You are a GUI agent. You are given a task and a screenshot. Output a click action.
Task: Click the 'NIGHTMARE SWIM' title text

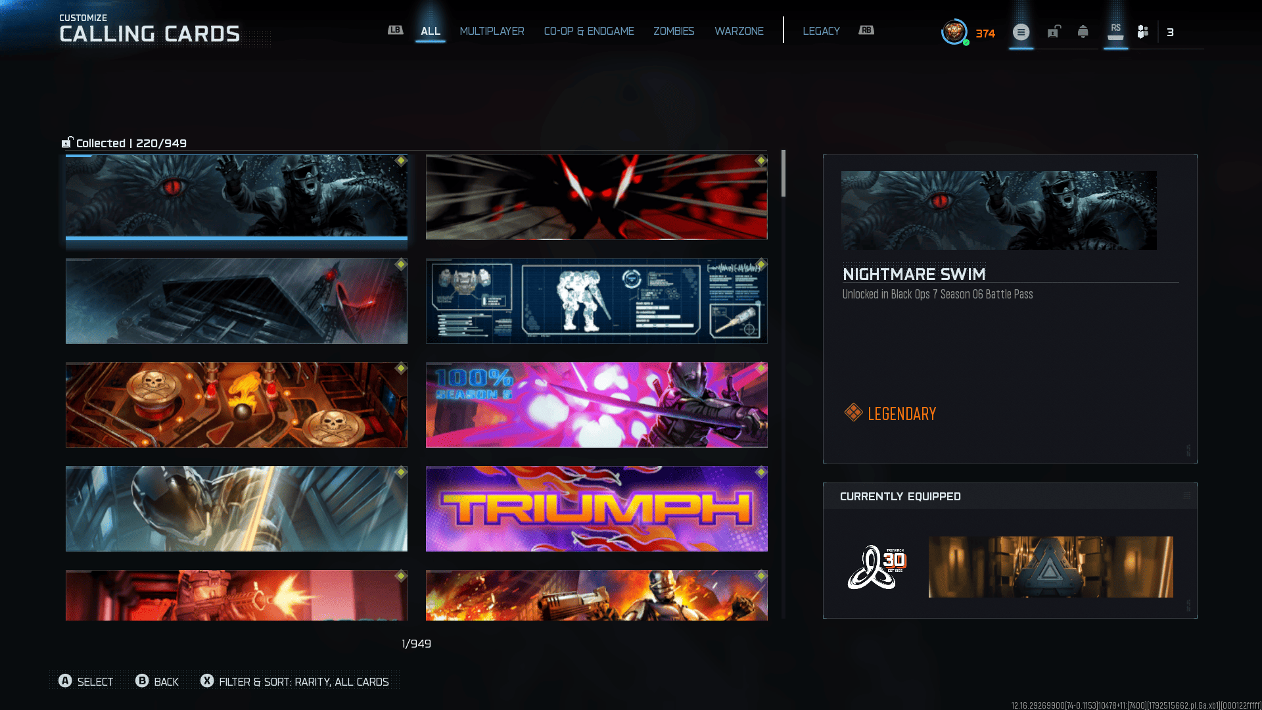[x=914, y=274]
